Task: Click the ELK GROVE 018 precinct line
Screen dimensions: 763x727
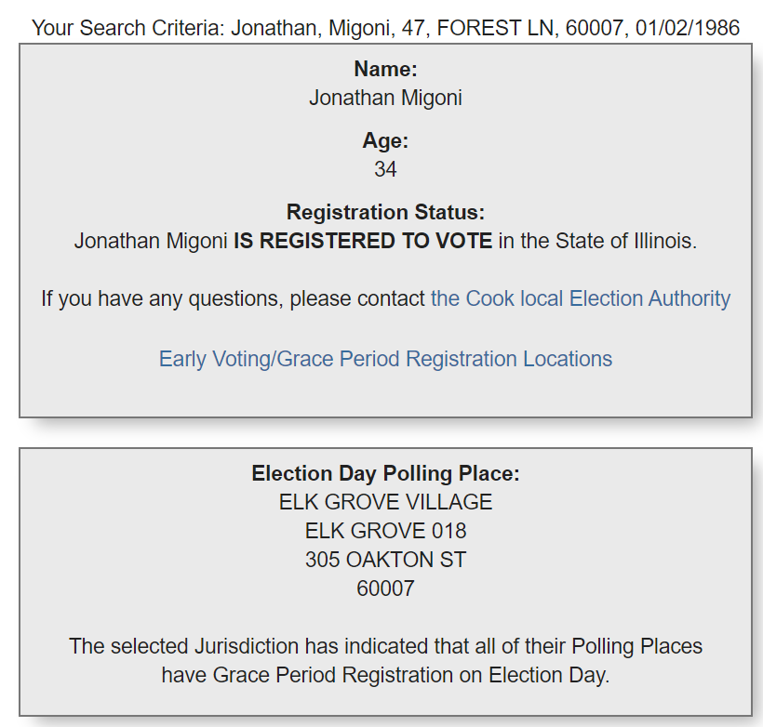Action: 385,531
